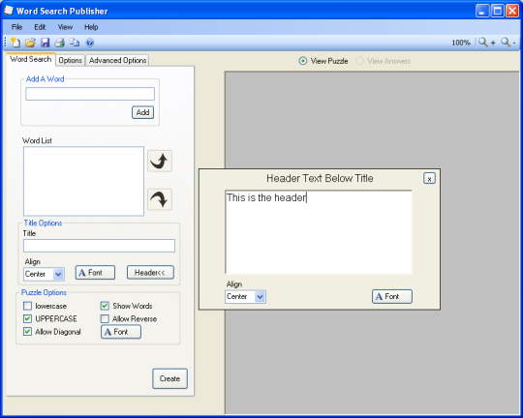Click the application icon in the title bar
523x418 pixels.
(9, 11)
